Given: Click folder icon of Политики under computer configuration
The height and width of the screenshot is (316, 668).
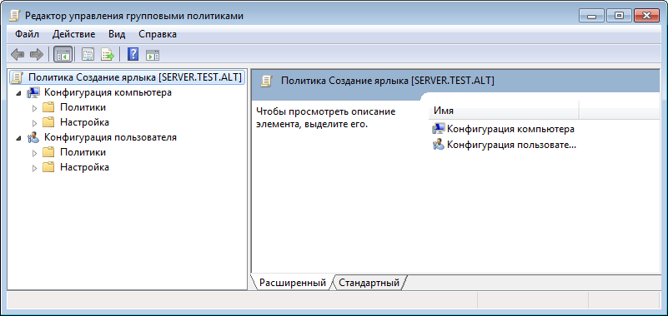Looking at the screenshot, I should tap(48, 107).
